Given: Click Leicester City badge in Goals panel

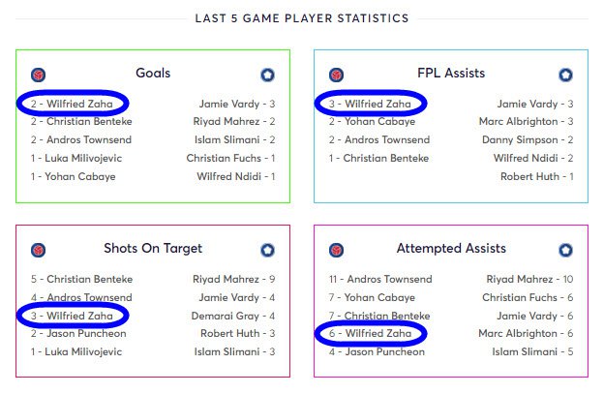Looking at the screenshot, I should 267,75.
